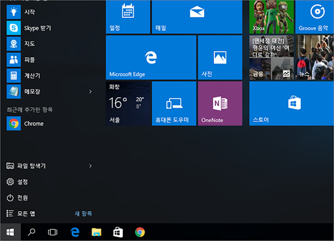
Task: Click the 새 항목 link
Action: tap(83, 213)
